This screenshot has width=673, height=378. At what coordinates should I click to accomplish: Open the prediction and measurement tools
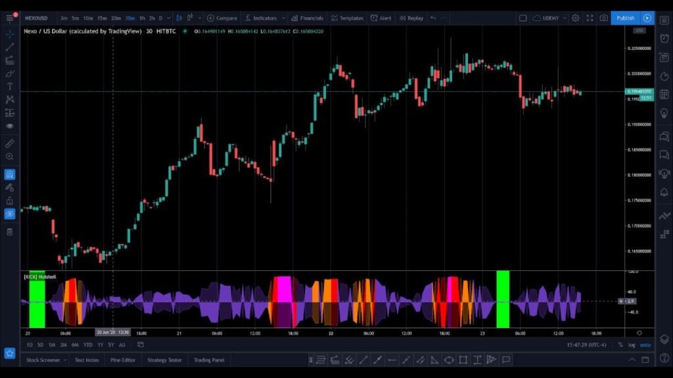(10, 113)
